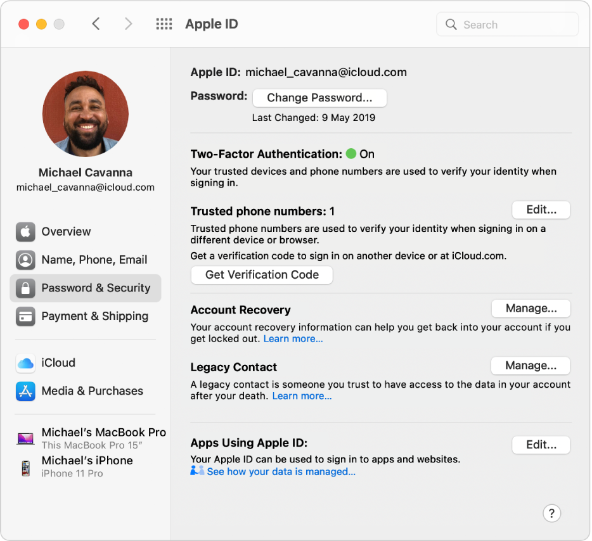Click the Help question mark button
592x541 pixels.
552,513
